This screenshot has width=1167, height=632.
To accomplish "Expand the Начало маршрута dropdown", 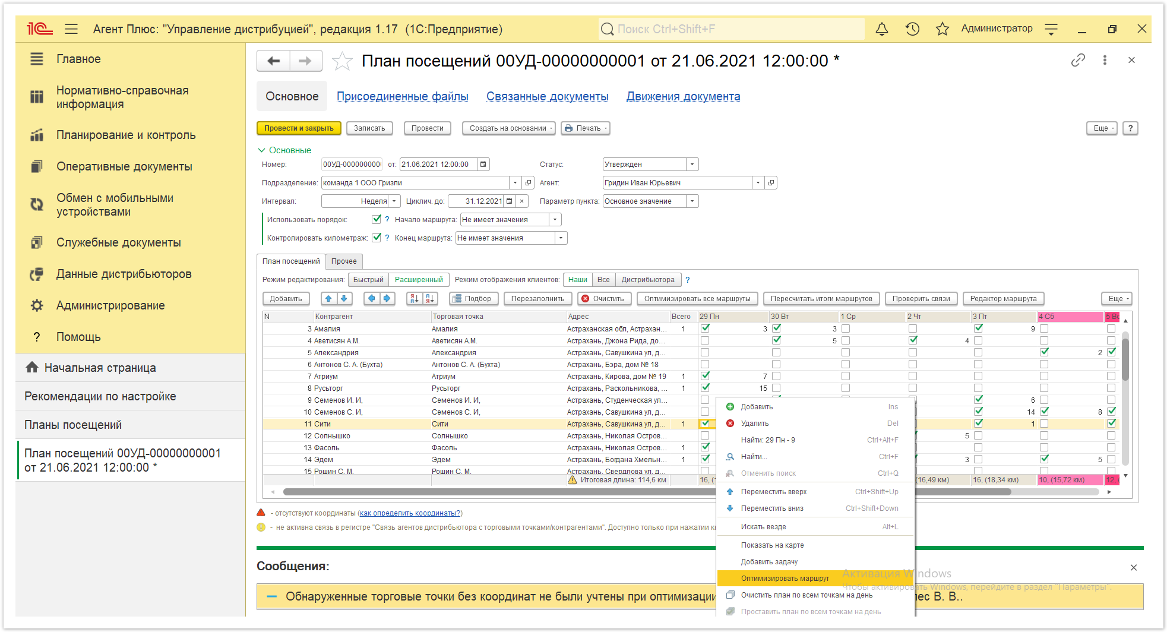I will coord(555,220).
